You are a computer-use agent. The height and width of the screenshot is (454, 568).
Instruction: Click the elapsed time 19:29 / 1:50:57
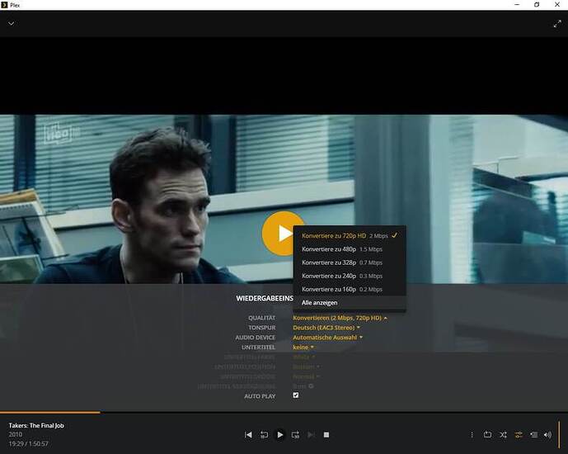click(28, 443)
